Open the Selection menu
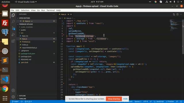The height and width of the screenshot is (103, 184). [x=25, y=10]
